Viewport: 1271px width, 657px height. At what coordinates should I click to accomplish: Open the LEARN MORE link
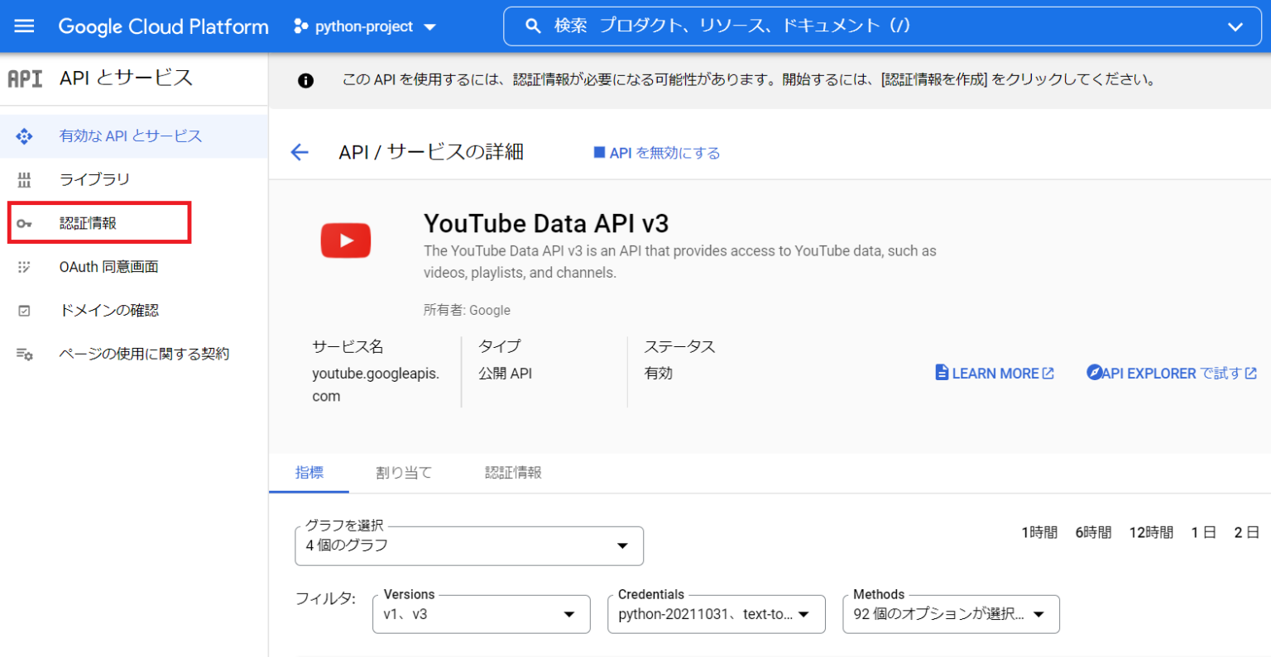click(994, 373)
